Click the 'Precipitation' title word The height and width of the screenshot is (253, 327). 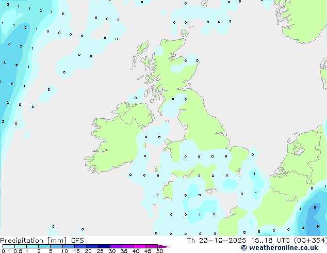[22, 241]
